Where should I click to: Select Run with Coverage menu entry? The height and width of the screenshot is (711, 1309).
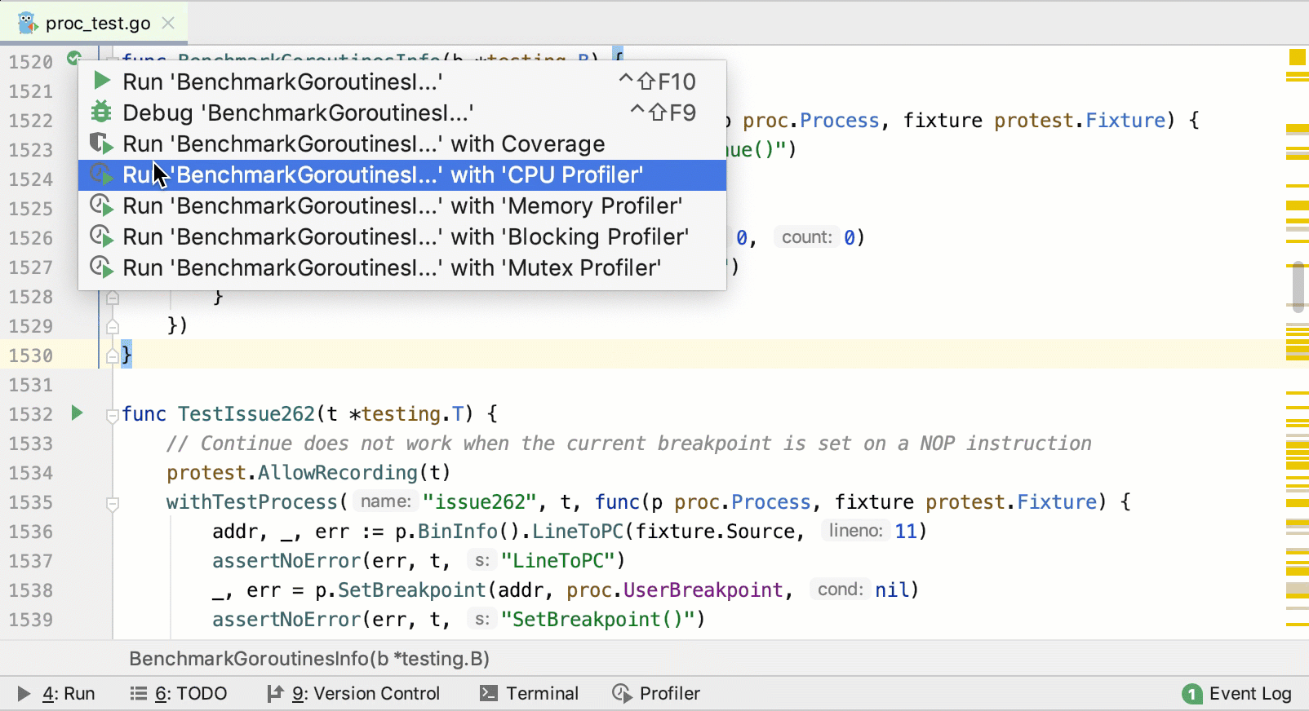point(363,144)
